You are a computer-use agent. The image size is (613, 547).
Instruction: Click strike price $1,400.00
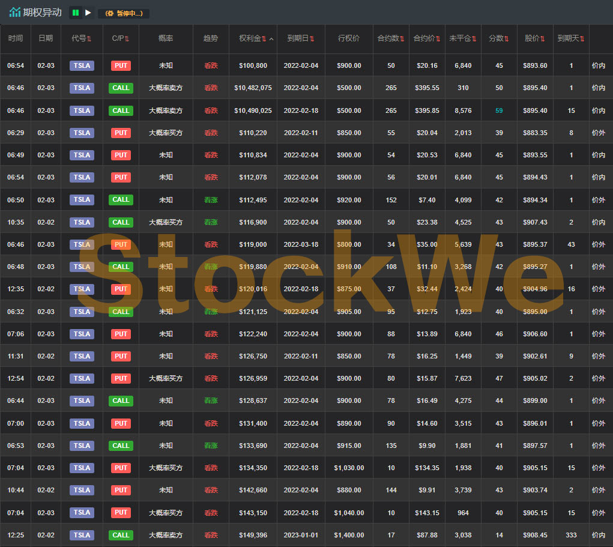point(349,535)
